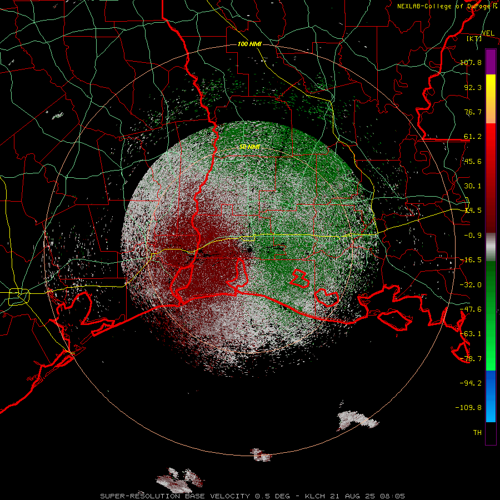500x500 pixels.
Task: Click the -63.1 velocity scale value
Action: [x=471, y=334]
